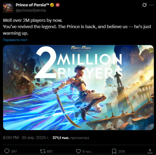The image size is (156, 155).
Task: Toggle the repost arrows icon
Action: [42, 151]
